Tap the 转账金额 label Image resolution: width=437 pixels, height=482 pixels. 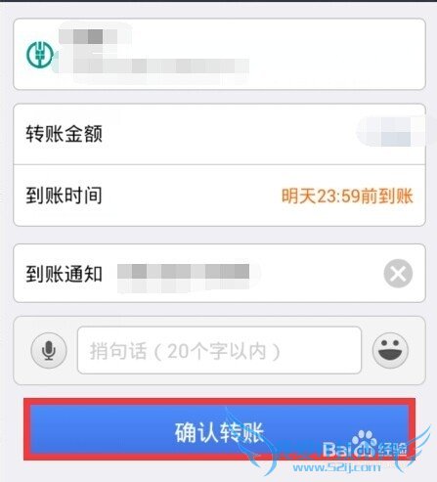pos(65,134)
